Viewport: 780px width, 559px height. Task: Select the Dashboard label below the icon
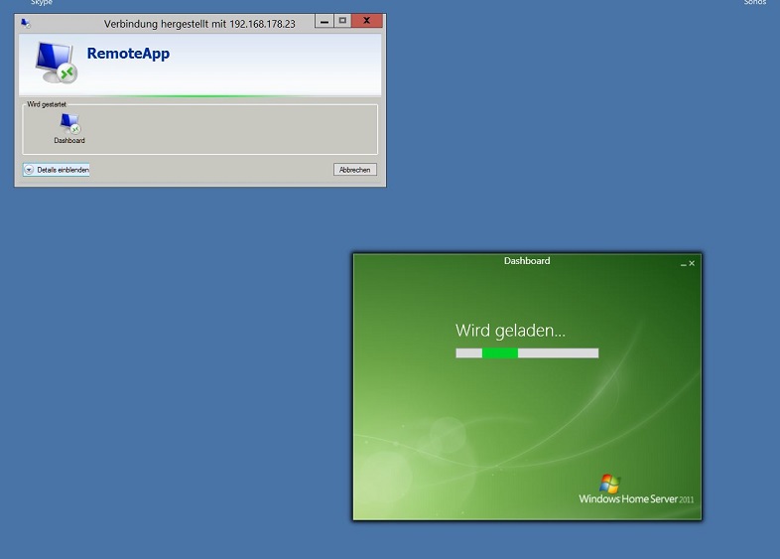tap(69, 141)
